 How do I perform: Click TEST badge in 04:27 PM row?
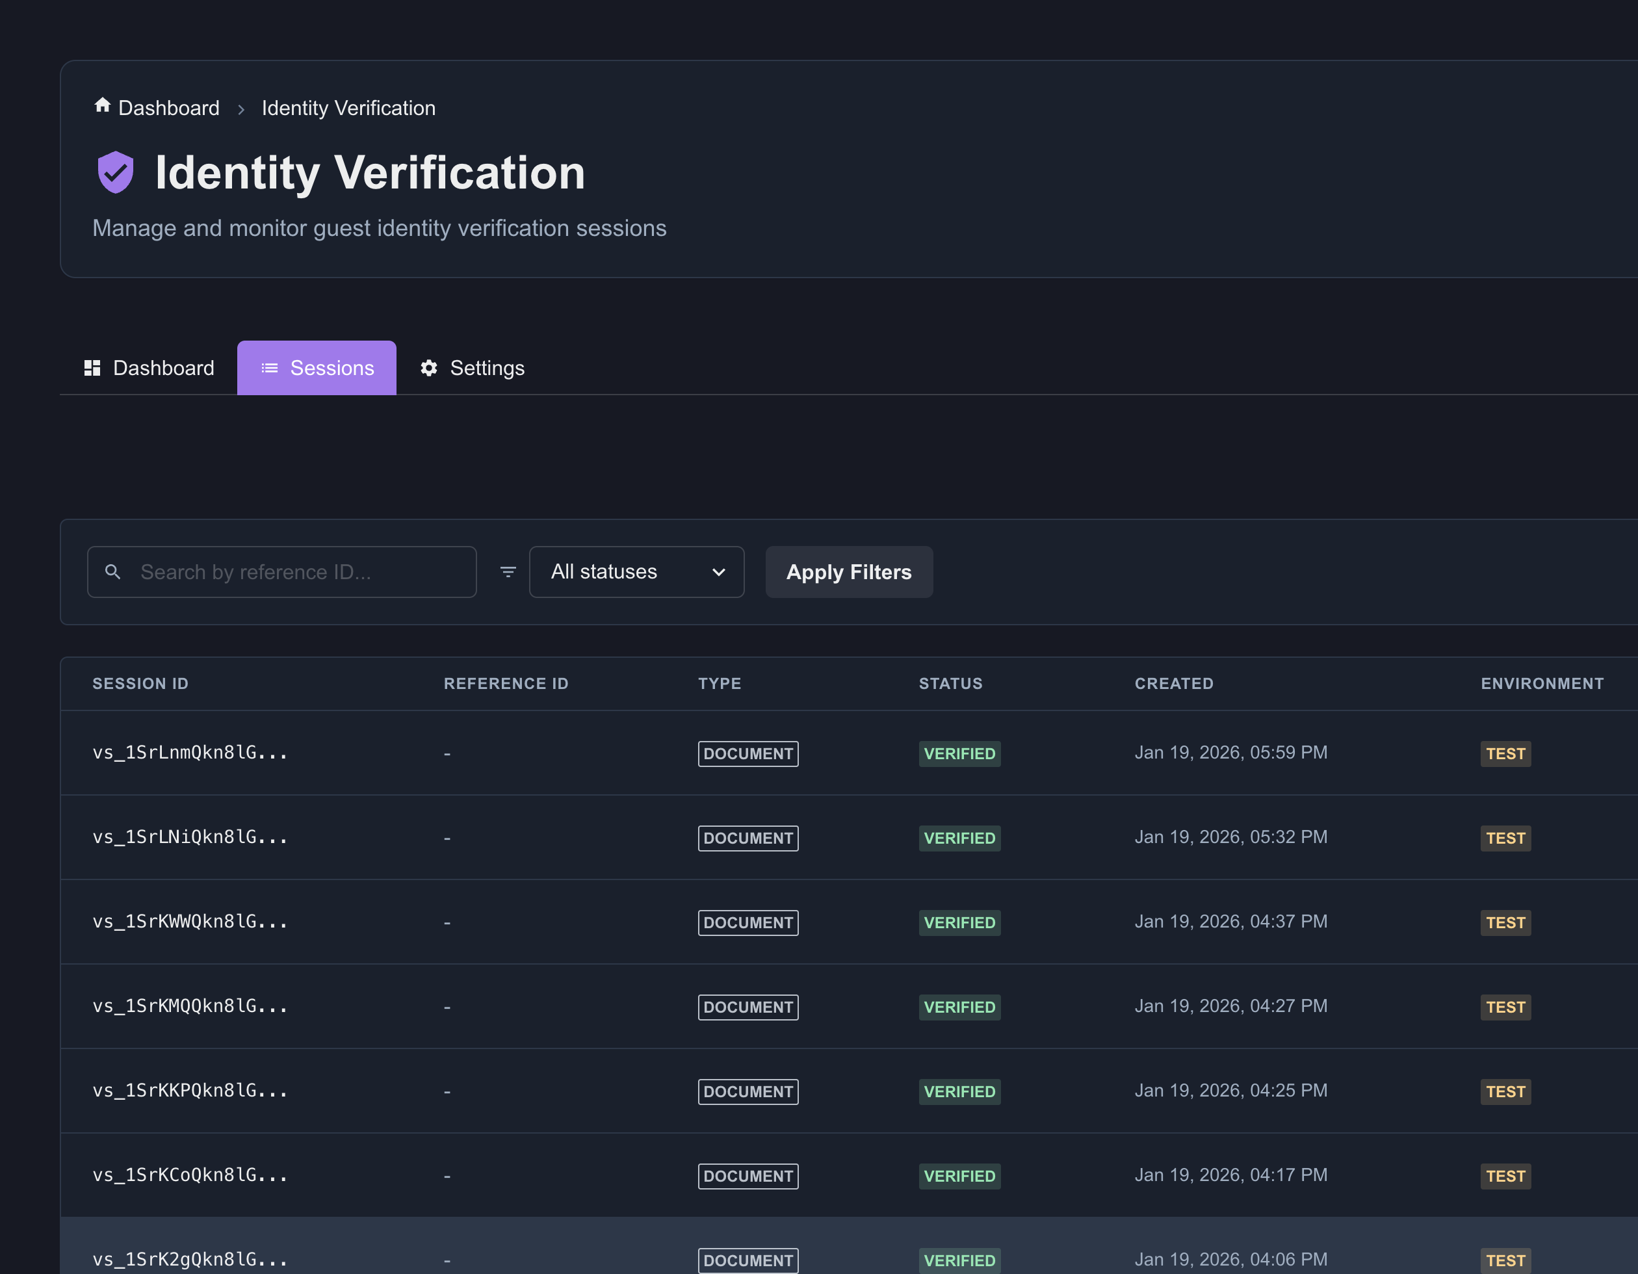pyautogui.click(x=1506, y=1007)
